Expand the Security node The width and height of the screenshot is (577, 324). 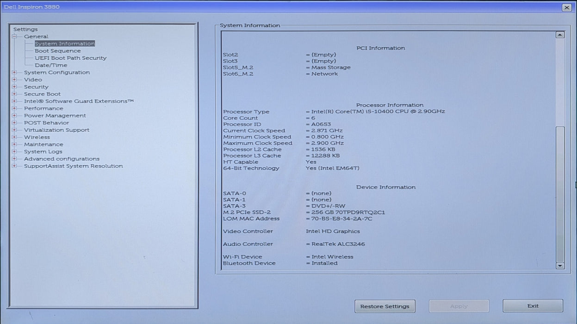click(x=14, y=87)
